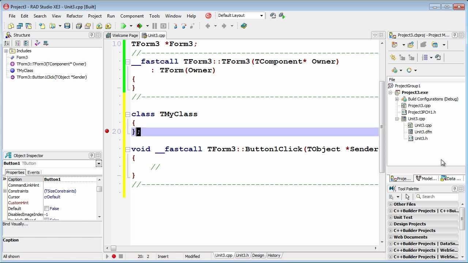Click the red C++ documentation icon

[208, 16]
